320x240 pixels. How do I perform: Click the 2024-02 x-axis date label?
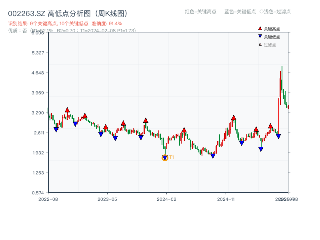(x=166, y=199)
